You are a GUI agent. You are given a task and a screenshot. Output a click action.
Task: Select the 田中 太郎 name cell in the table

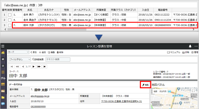pos(30,25)
